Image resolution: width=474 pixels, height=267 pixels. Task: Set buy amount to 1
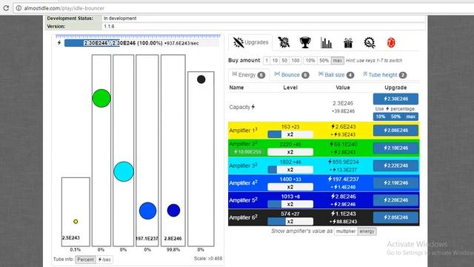click(x=267, y=61)
